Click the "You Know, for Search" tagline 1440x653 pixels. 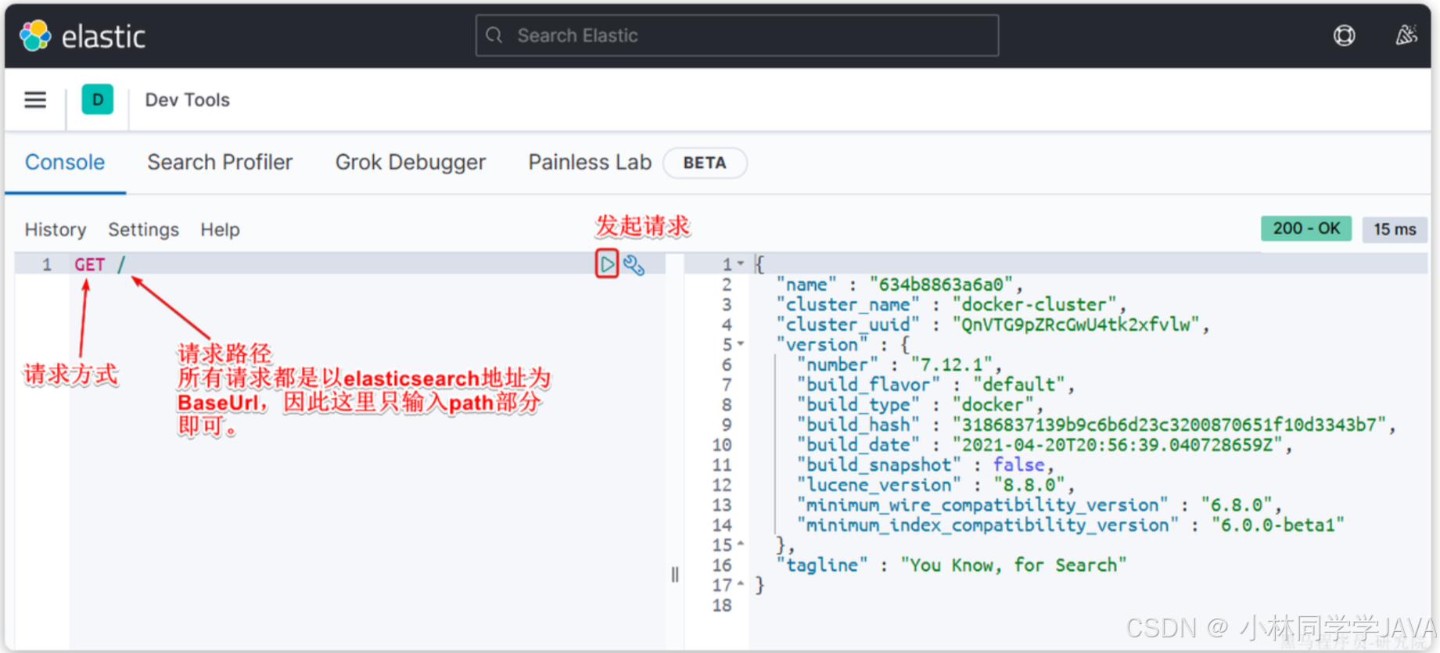(1014, 565)
